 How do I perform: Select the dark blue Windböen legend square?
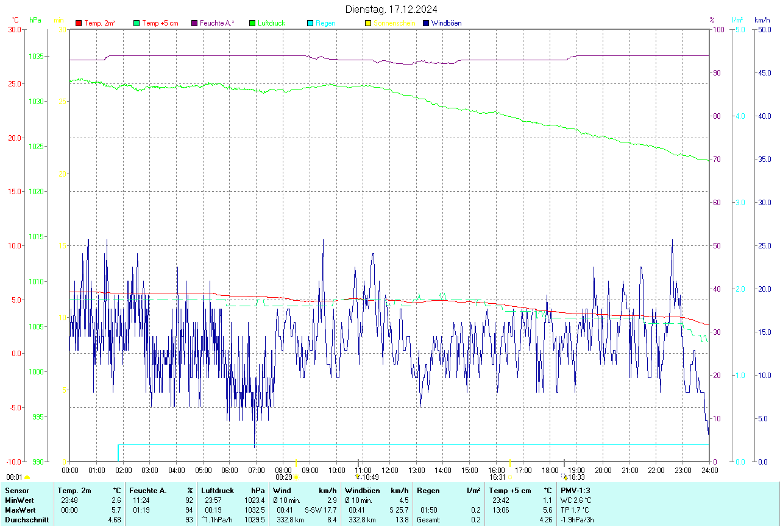[426, 23]
